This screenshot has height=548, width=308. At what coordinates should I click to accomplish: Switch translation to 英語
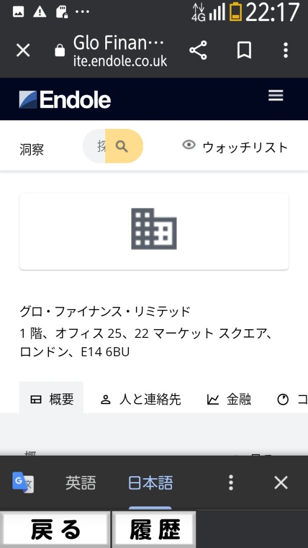tap(81, 483)
